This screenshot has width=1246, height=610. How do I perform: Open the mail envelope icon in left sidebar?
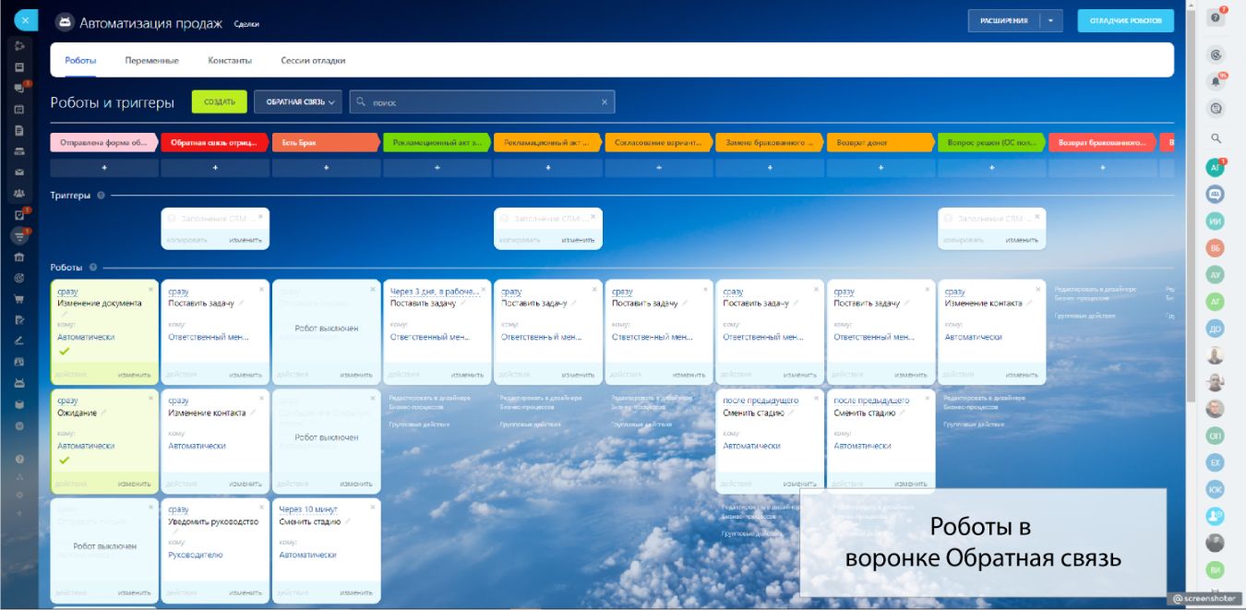tap(19, 172)
